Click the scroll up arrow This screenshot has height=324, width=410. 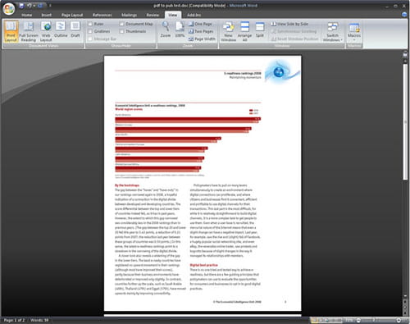405,62
